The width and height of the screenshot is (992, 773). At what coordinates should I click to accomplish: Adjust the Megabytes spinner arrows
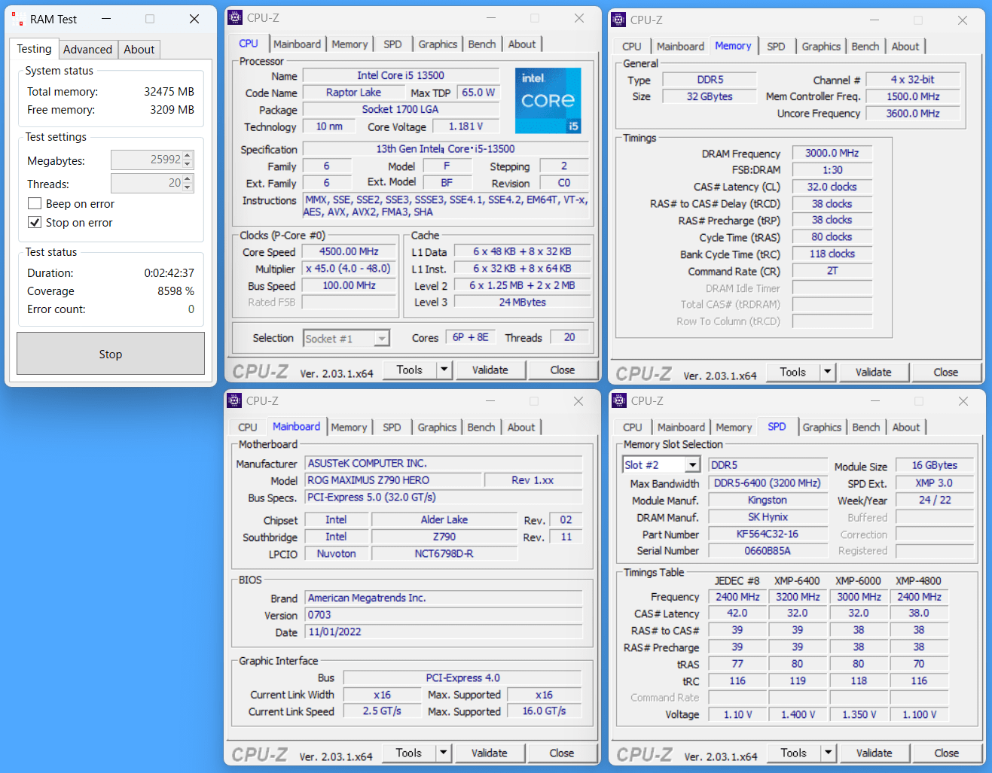point(188,160)
